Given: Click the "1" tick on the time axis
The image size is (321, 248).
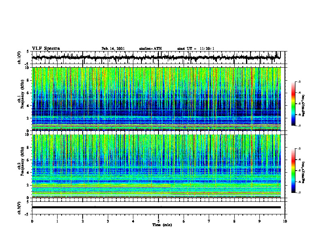Looking at the screenshot, I should pos(57,221).
